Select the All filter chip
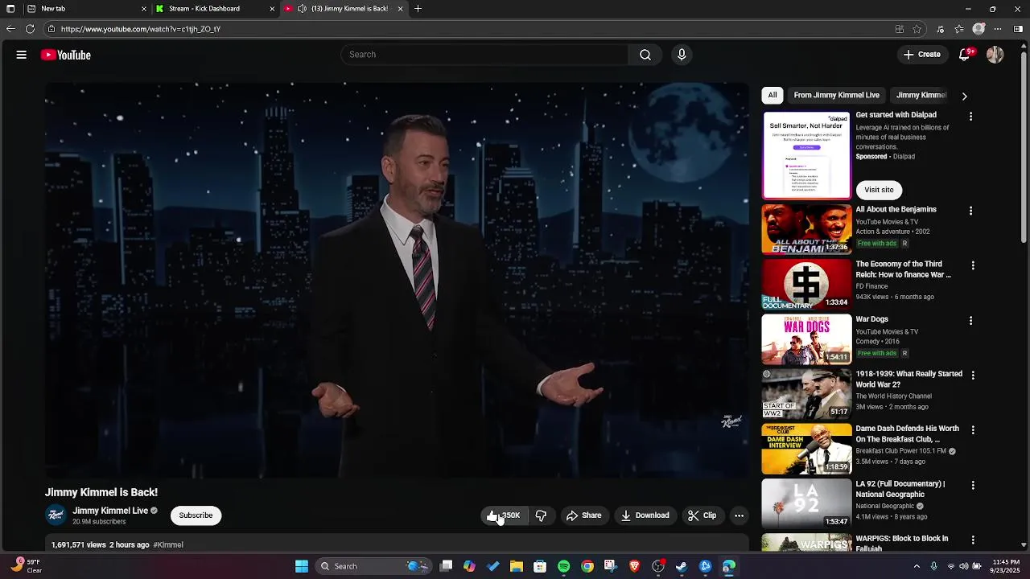Viewport: 1030px width, 579px height. click(x=772, y=95)
